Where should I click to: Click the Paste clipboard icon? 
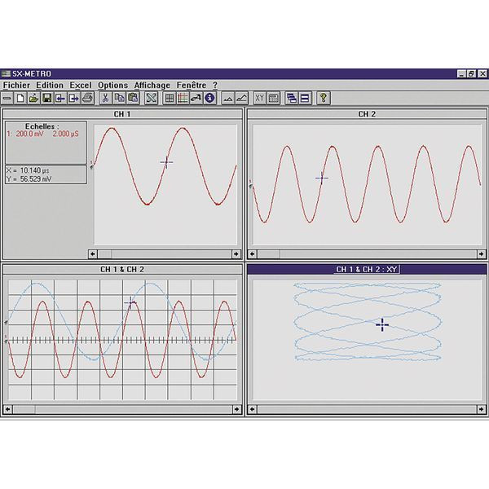click(133, 98)
